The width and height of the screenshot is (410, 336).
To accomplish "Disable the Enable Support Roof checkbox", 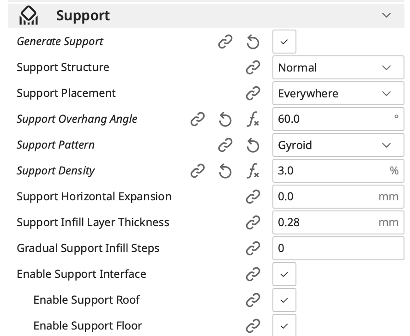I will click(x=284, y=300).
